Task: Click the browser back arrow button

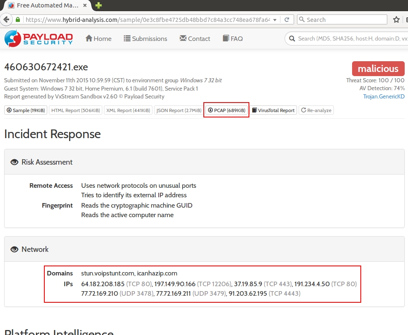Action: click(x=7, y=19)
